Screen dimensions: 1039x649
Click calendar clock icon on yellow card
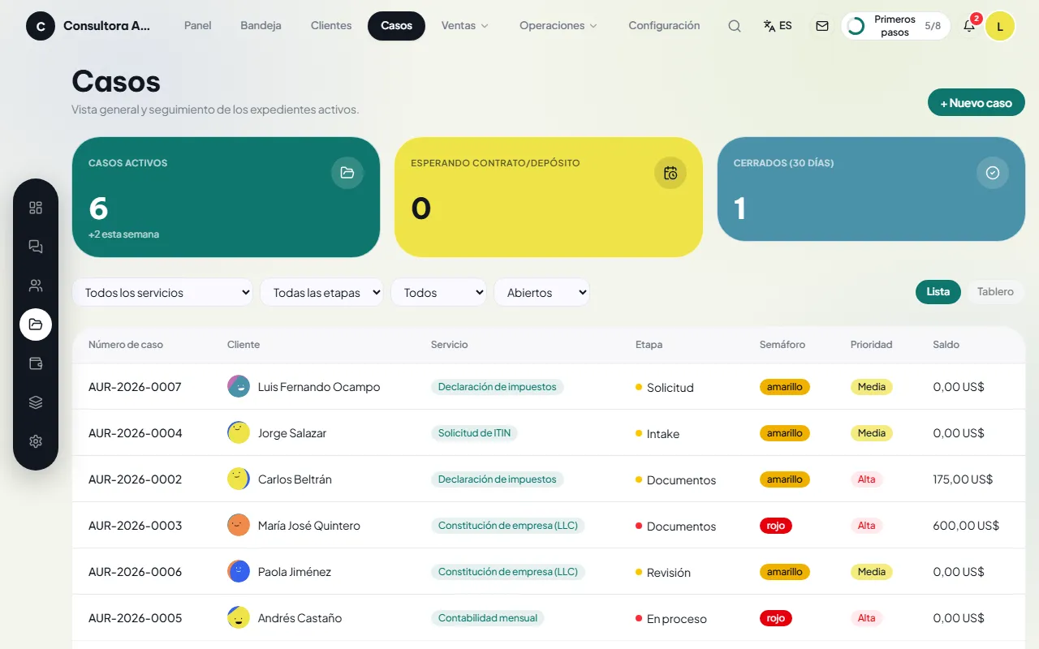coord(670,173)
